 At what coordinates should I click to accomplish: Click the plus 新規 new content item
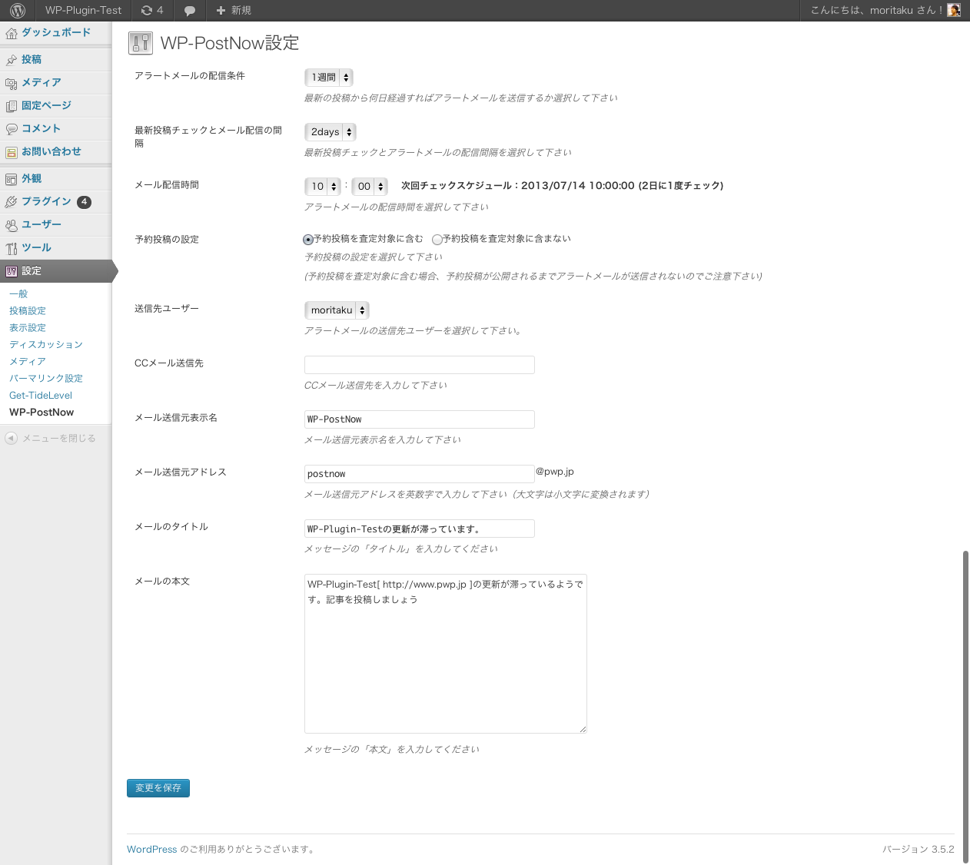(x=234, y=10)
